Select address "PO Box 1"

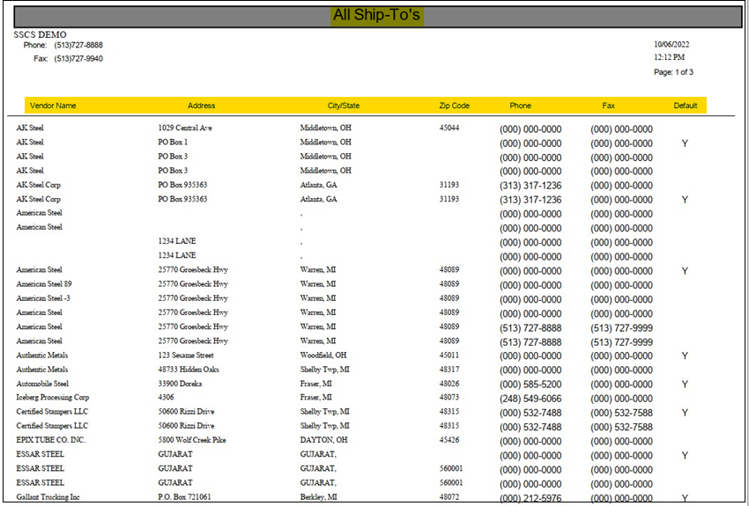tap(173, 142)
